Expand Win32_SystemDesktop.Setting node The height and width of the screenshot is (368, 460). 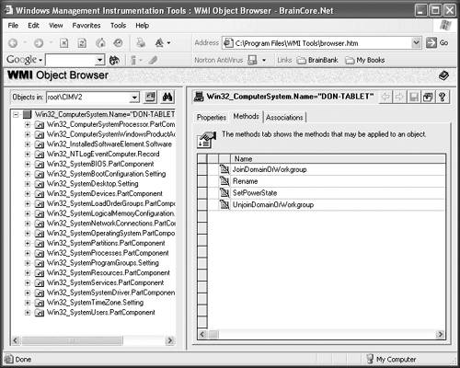[28, 184]
